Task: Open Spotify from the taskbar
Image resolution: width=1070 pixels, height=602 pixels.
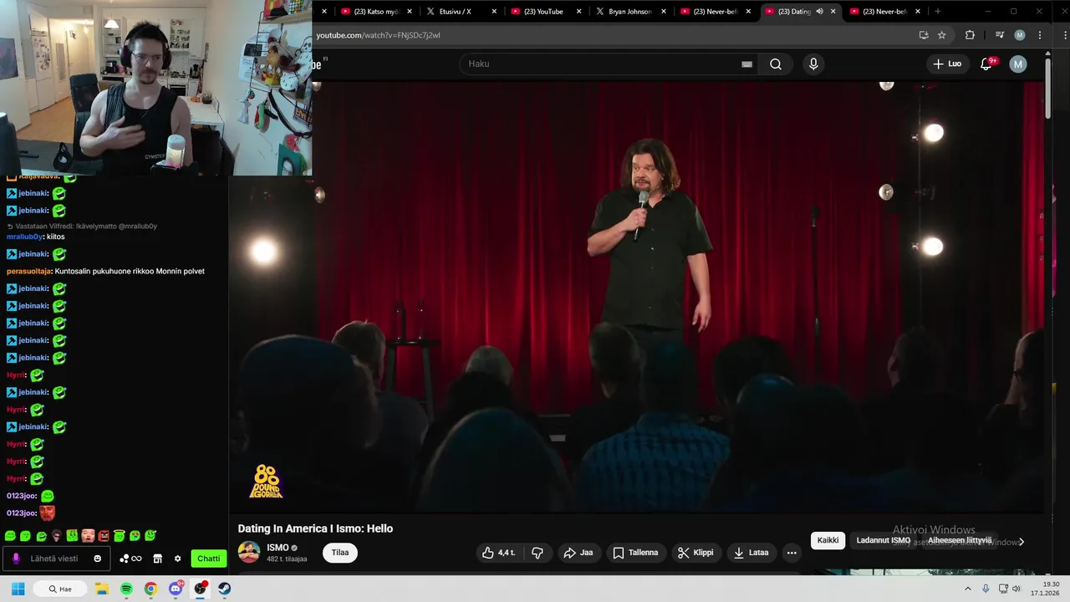Action: [126, 589]
